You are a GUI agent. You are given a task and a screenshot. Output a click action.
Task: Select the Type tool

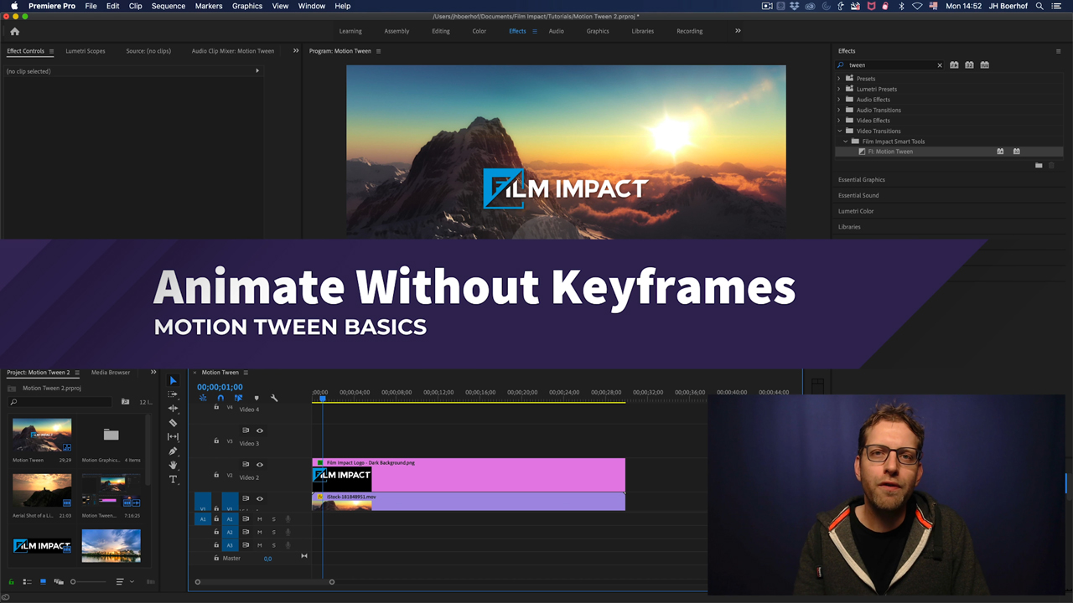click(x=173, y=479)
